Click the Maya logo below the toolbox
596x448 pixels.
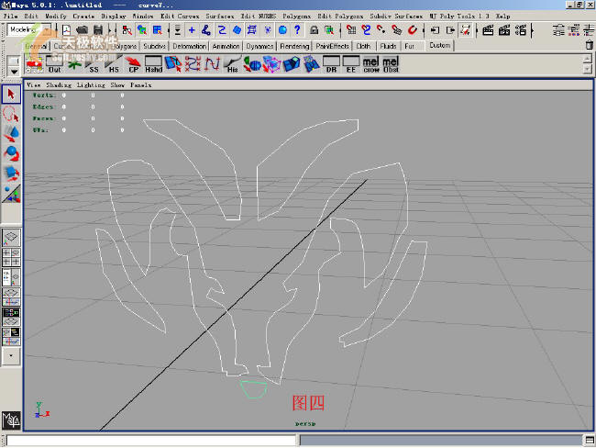click(11, 420)
